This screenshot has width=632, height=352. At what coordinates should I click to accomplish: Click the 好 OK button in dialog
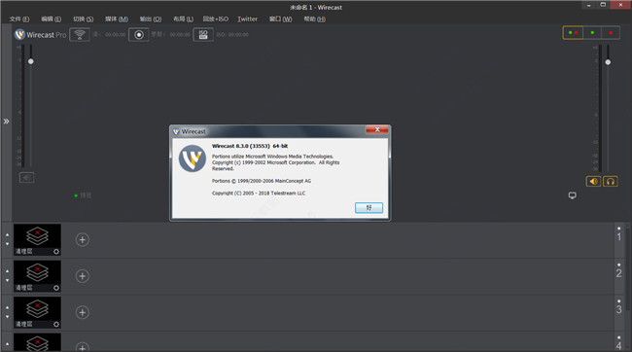369,208
